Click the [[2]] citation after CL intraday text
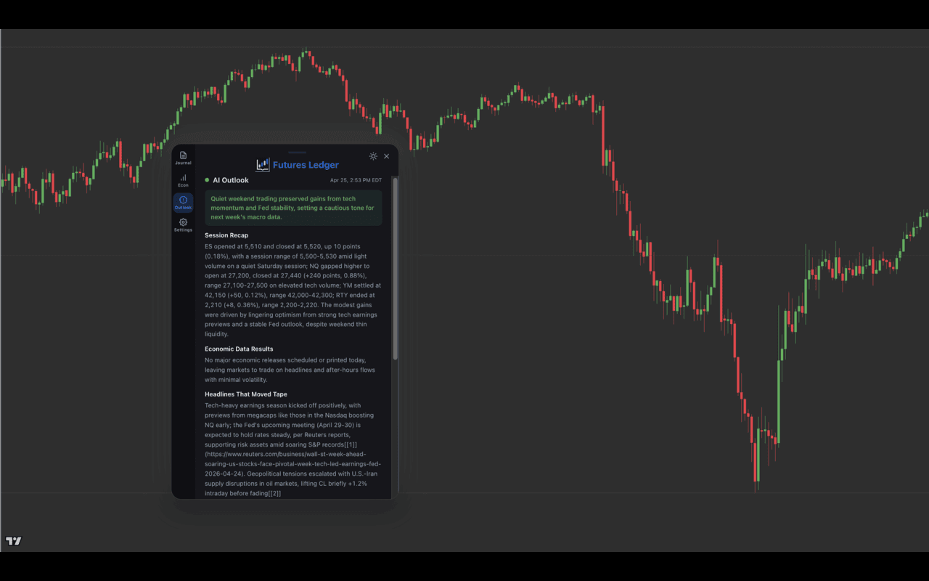 point(273,493)
